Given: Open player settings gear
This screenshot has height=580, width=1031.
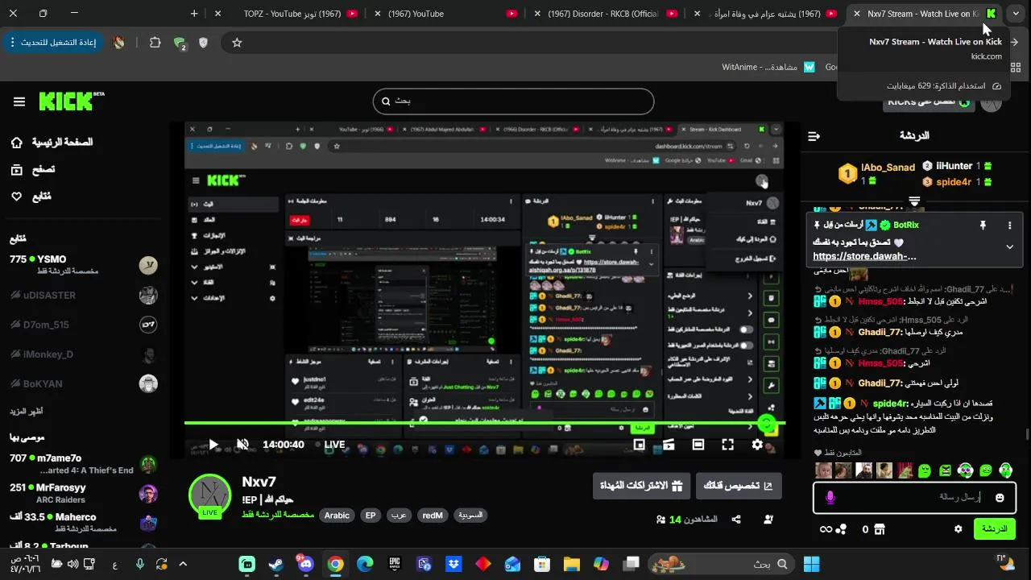Looking at the screenshot, I should [757, 444].
